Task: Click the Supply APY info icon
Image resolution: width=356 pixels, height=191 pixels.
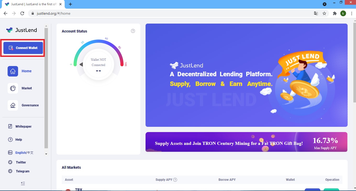Action: 175,180
